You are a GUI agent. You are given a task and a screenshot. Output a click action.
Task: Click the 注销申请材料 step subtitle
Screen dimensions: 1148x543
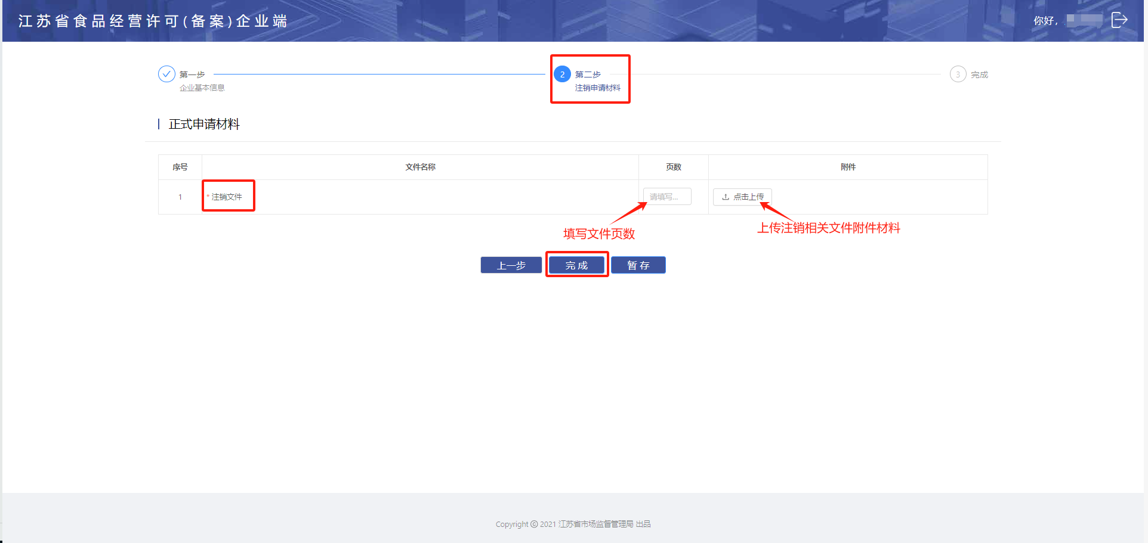pos(598,88)
